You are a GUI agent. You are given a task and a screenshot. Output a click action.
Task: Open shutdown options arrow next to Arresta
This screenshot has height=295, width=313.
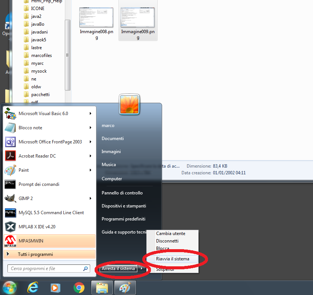click(x=142, y=269)
